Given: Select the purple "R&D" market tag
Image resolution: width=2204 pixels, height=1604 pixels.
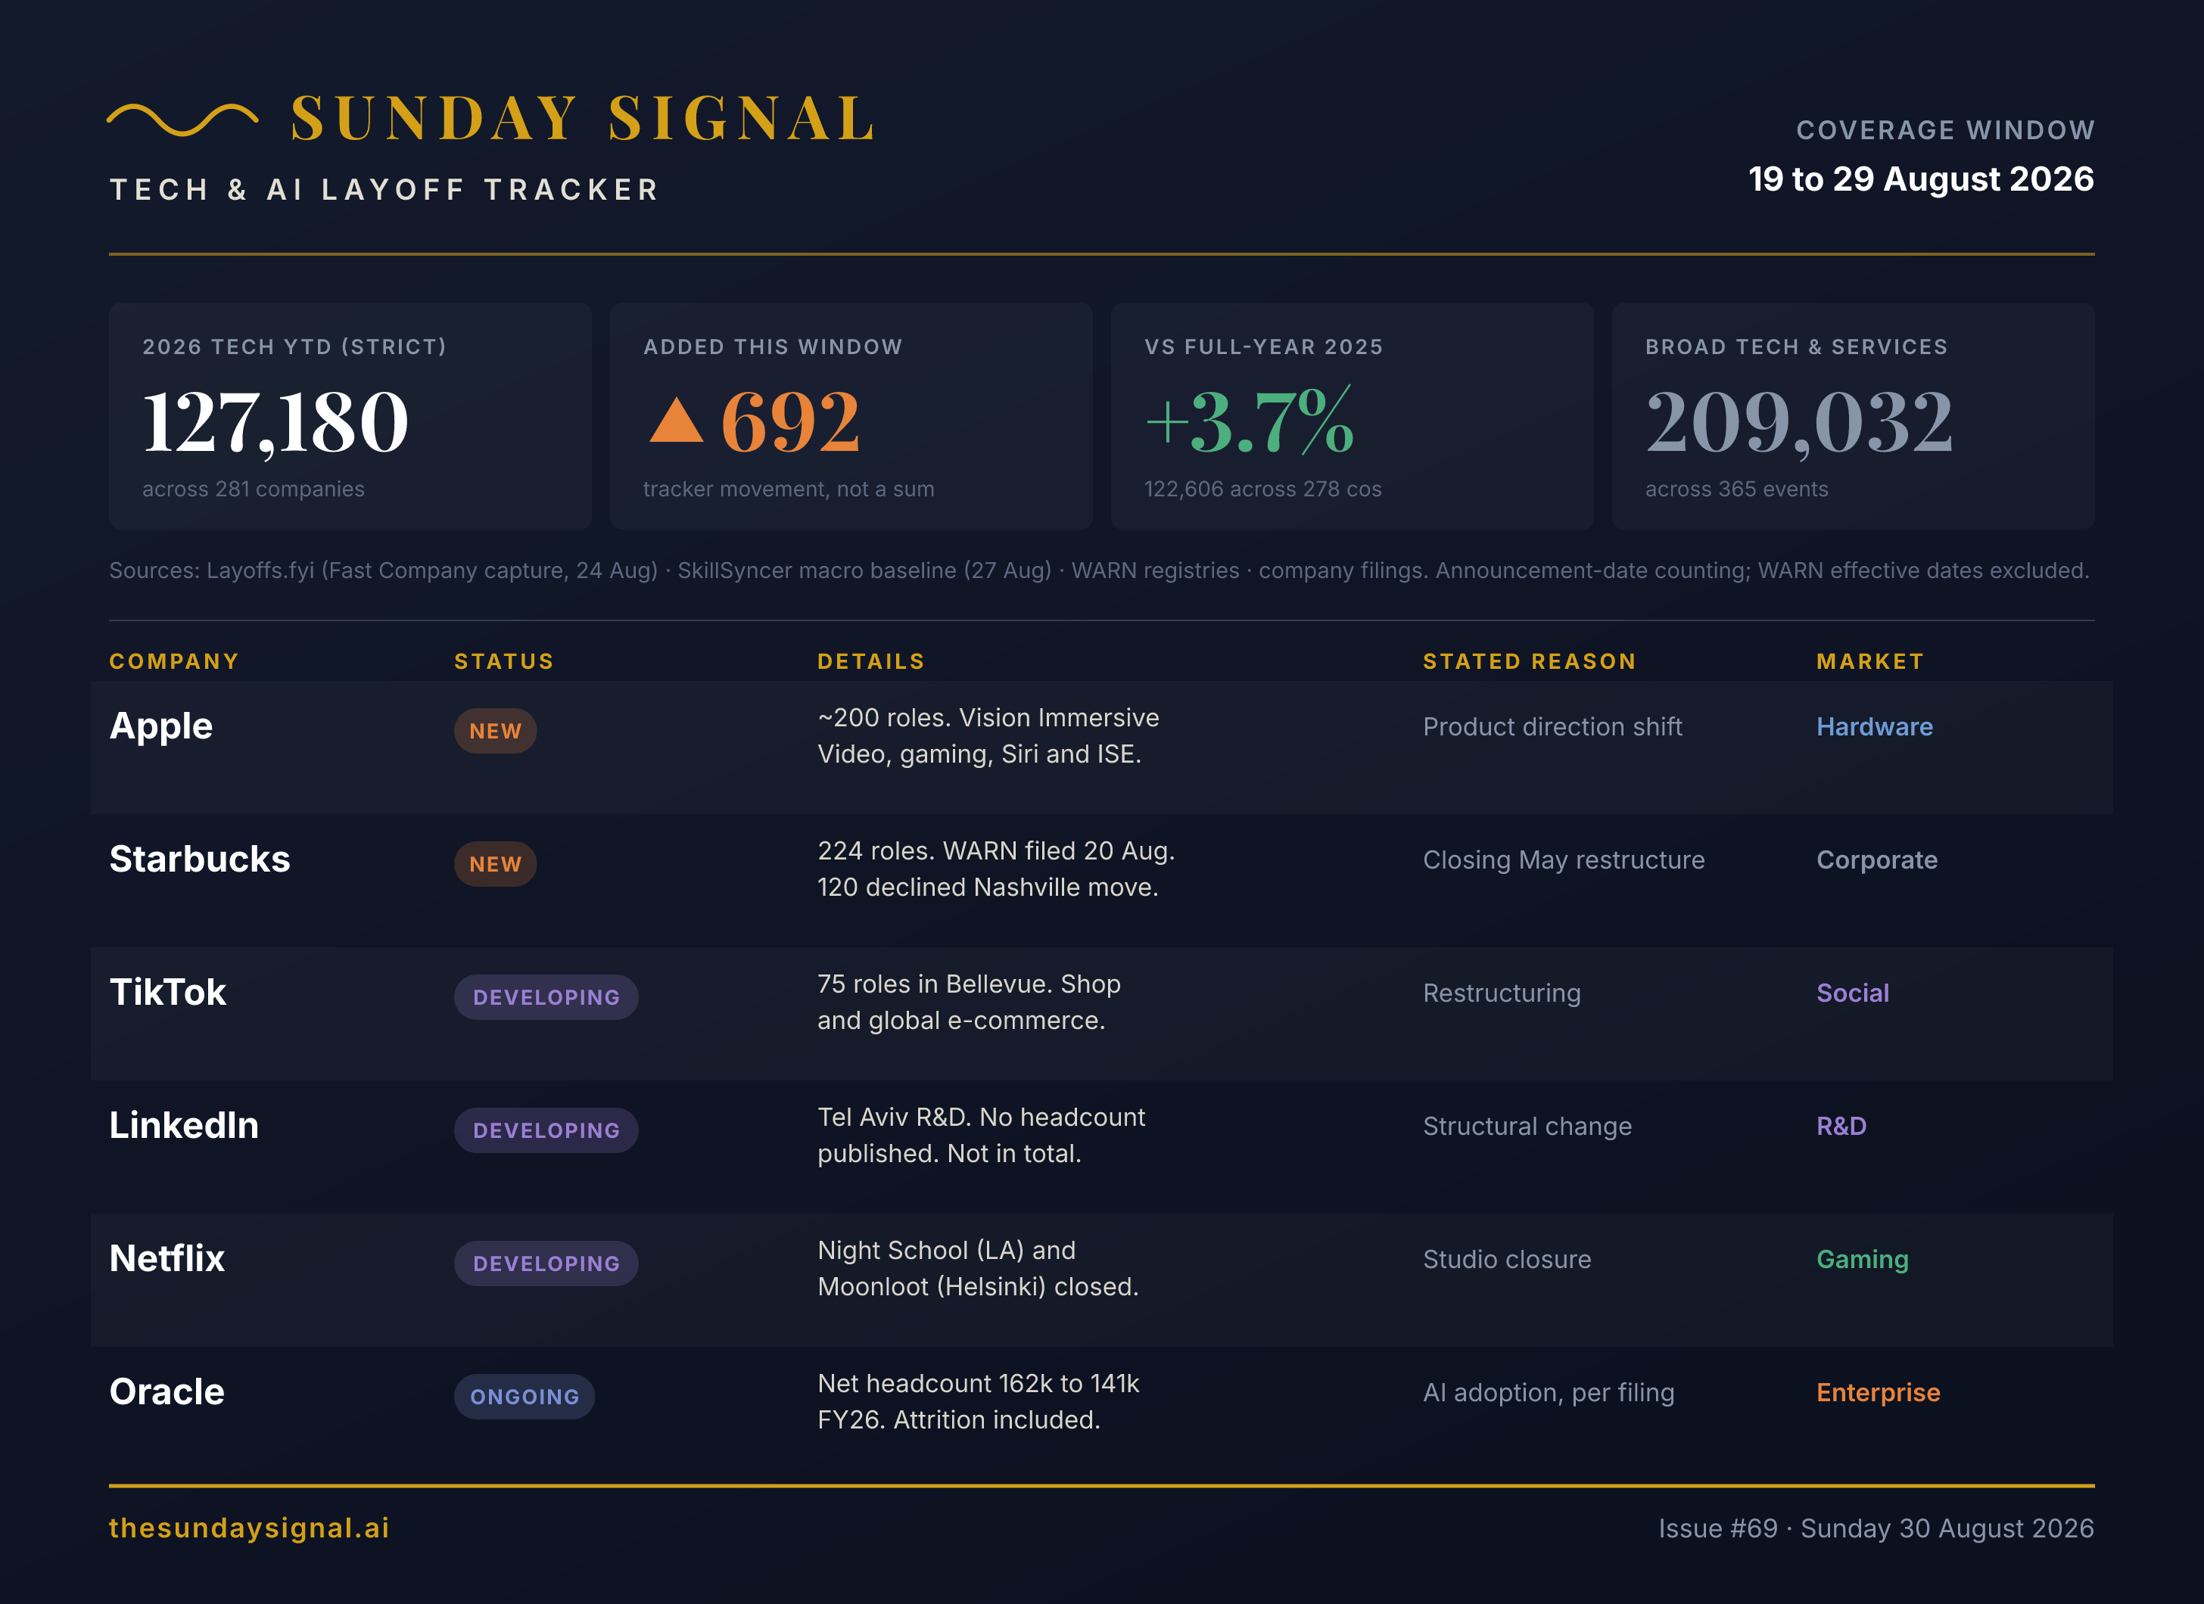Looking at the screenshot, I should click(x=1841, y=1126).
